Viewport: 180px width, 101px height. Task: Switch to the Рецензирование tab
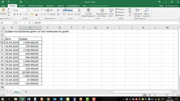pos(73,6)
